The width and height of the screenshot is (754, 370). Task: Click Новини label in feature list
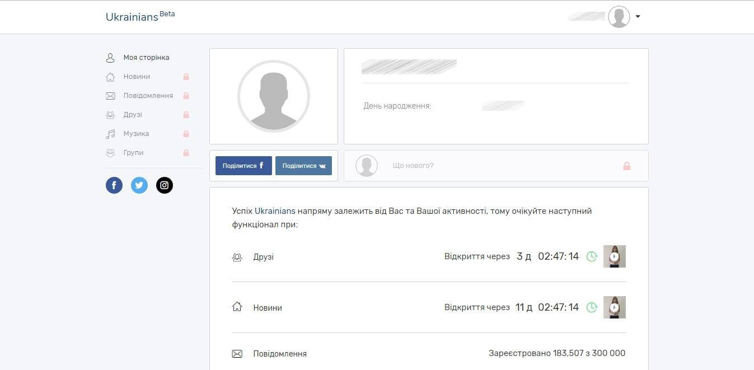[268, 308]
